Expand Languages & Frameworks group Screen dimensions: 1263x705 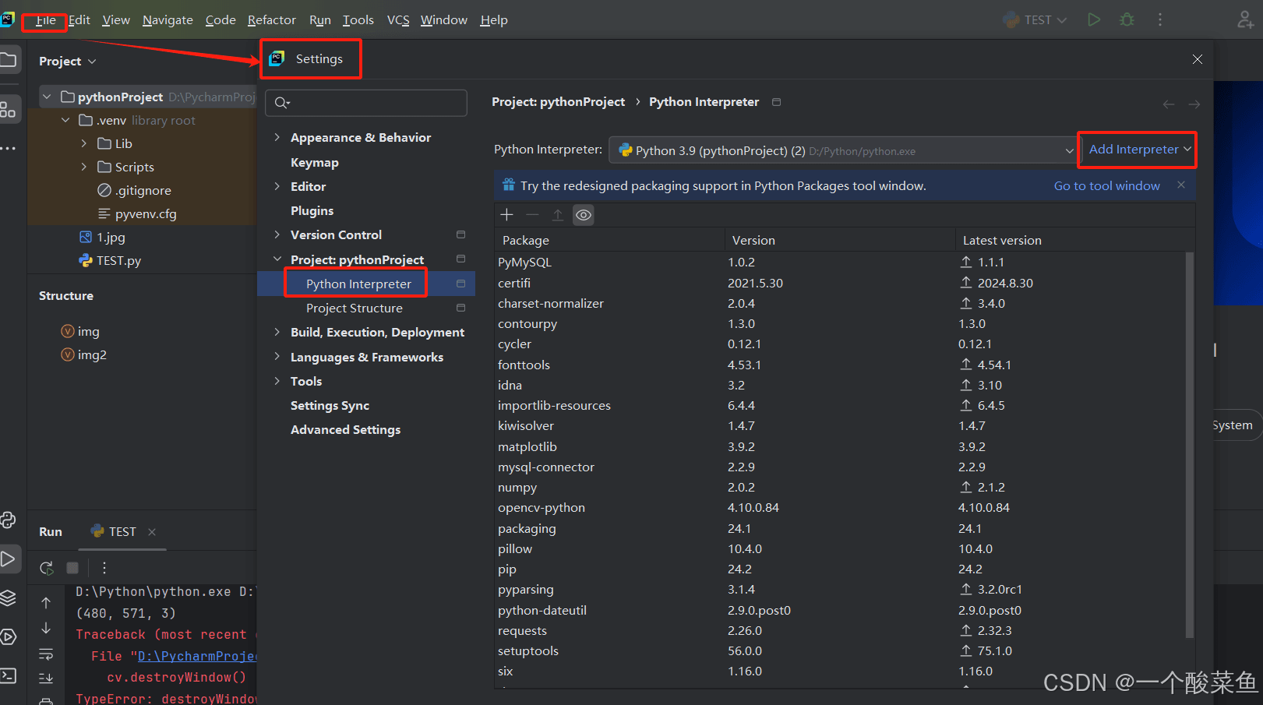pyautogui.click(x=277, y=357)
